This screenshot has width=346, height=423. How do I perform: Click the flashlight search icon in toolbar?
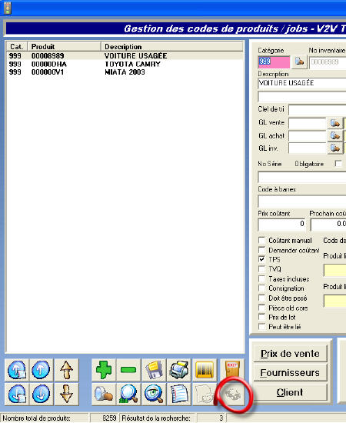(104, 394)
